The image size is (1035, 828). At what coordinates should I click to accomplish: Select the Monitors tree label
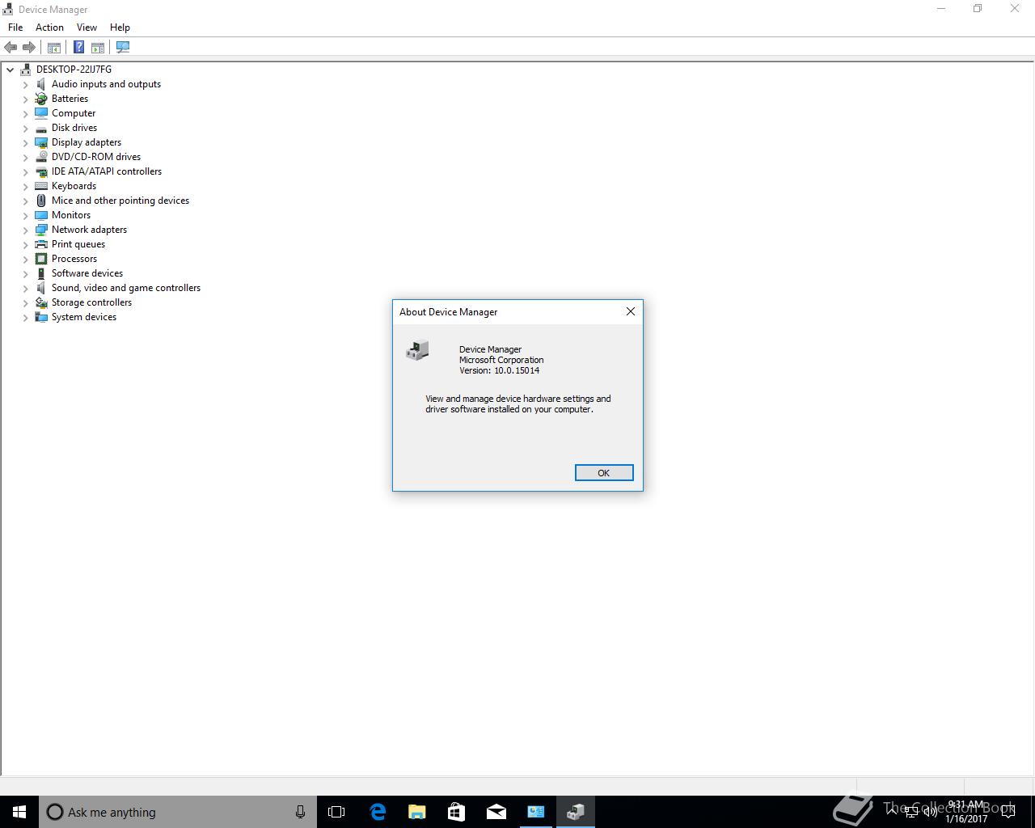tap(71, 215)
